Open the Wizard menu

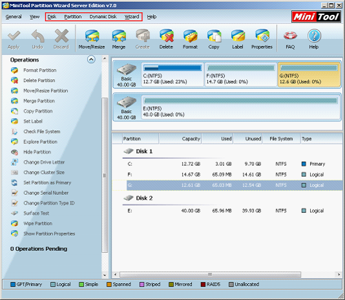(x=132, y=17)
